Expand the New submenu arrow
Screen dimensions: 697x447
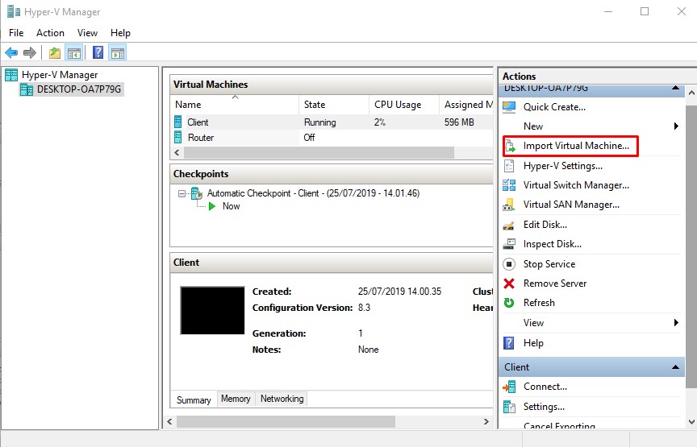click(676, 126)
